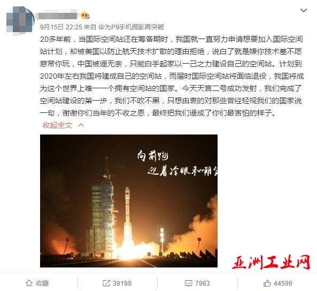Click the like count 44599
Screen dimensions: 317x291
click(283, 284)
